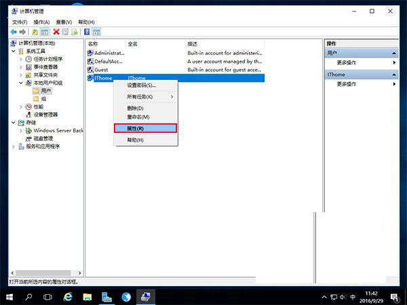This screenshot has width=407, height=305.
Task: Choose 删除(D) in the context menu
Action: [x=146, y=108]
